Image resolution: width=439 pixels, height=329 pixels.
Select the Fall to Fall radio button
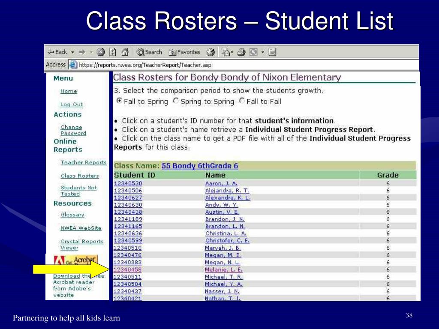coord(242,101)
